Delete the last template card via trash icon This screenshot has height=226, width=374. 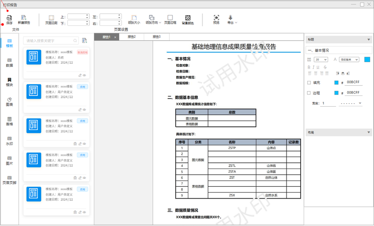click(x=75, y=212)
